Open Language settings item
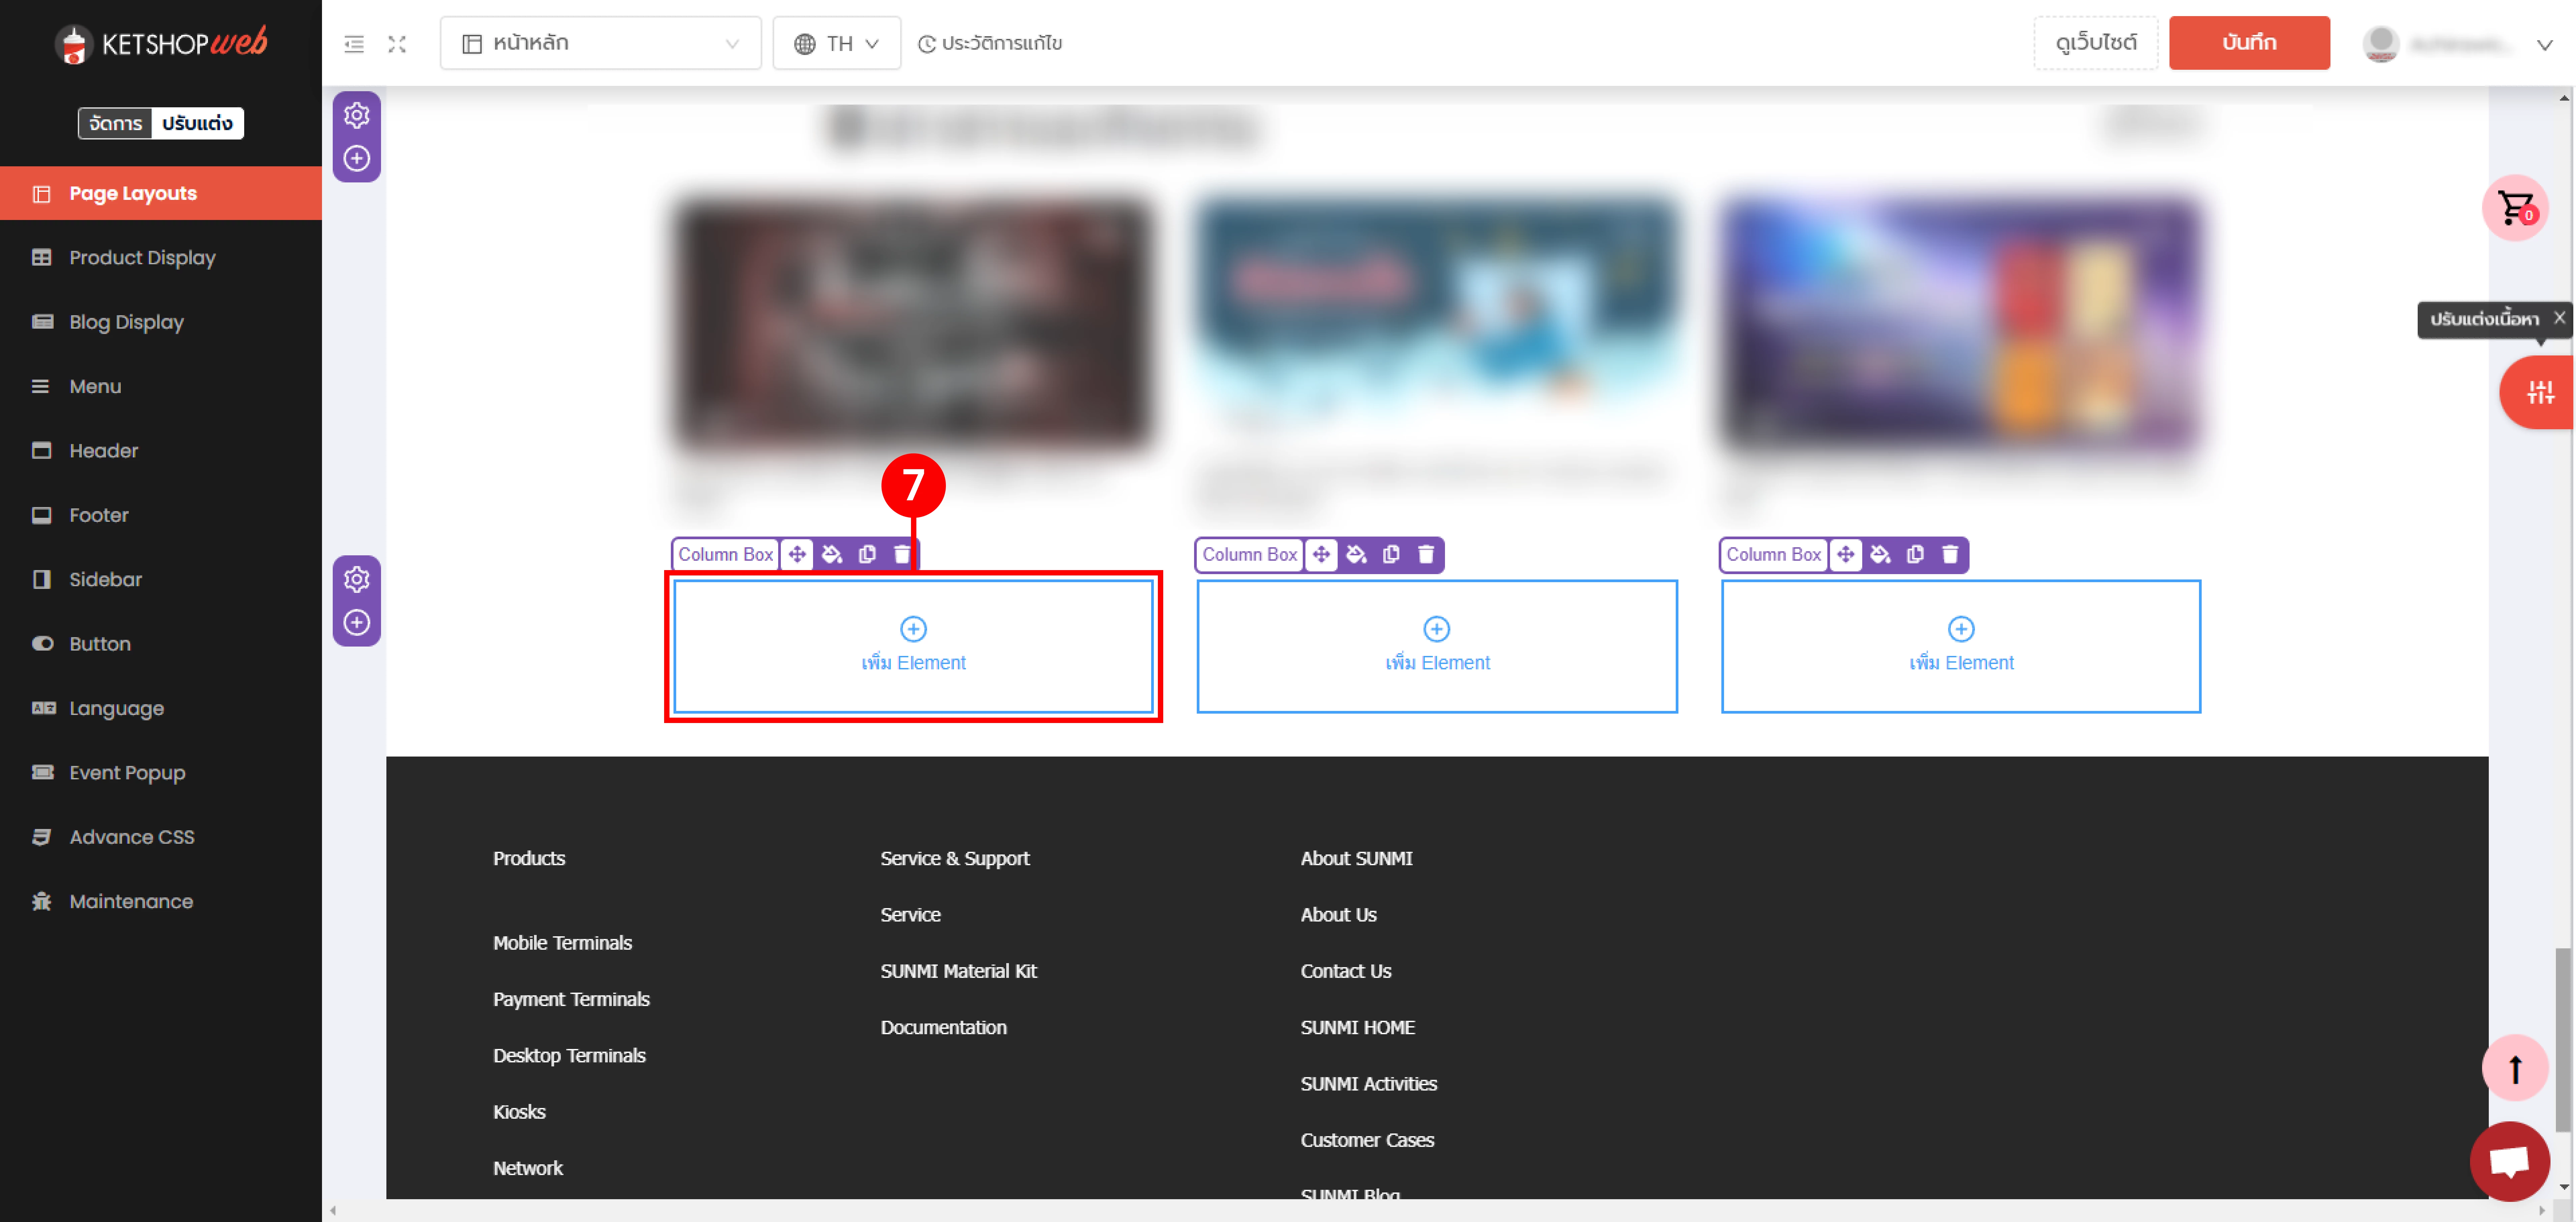2576x1222 pixels. click(161, 708)
